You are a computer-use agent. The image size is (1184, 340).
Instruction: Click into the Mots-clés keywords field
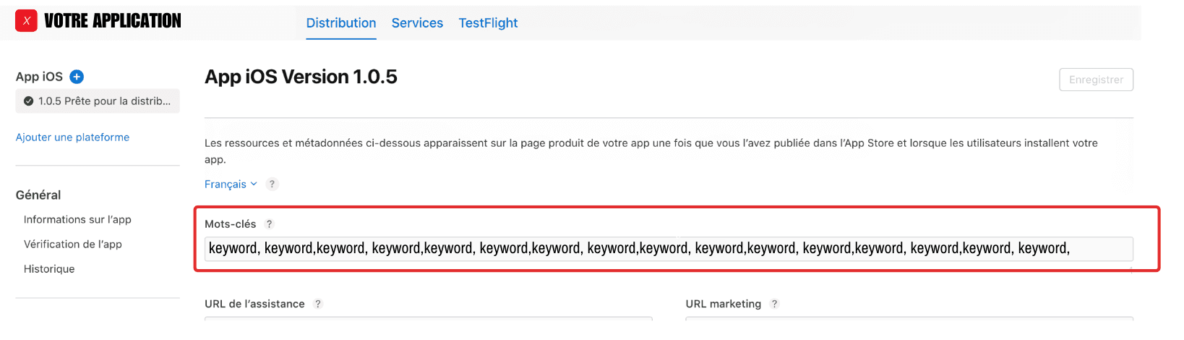click(x=668, y=249)
